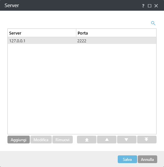Screen dimensions: 164x167
Task: Move entry up with single up arrow
Action: (x=107, y=140)
